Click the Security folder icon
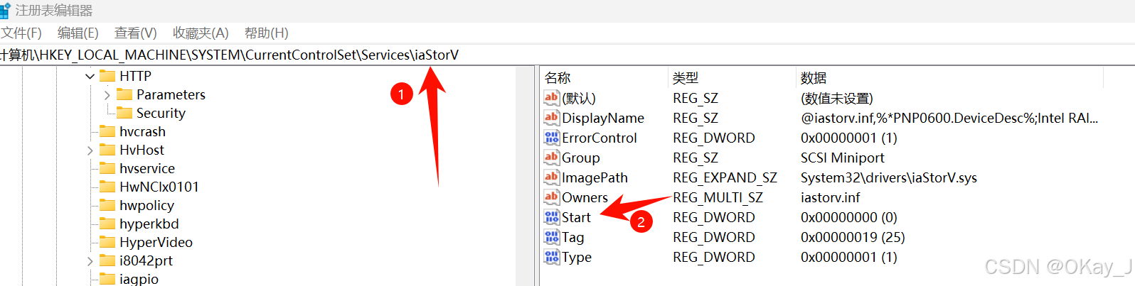Viewport: 1135px width, 286px height. coord(124,113)
